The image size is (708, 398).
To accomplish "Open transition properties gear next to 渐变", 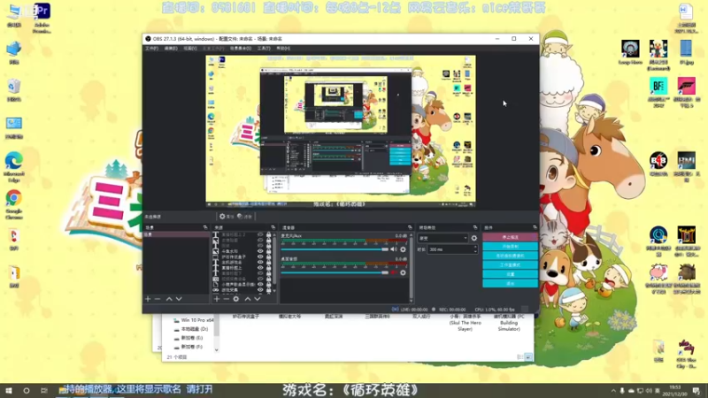I will point(474,238).
